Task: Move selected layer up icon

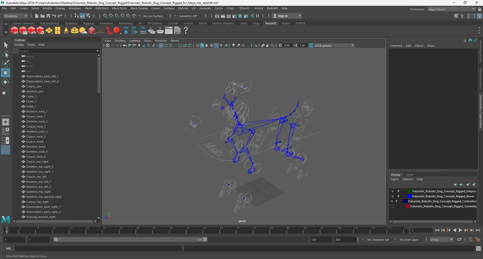Action: [455, 184]
